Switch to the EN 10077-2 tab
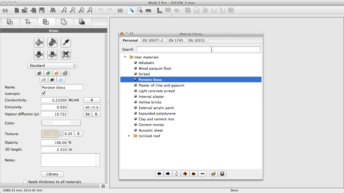The width and height of the screenshot is (344, 193). tap(153, 40)
